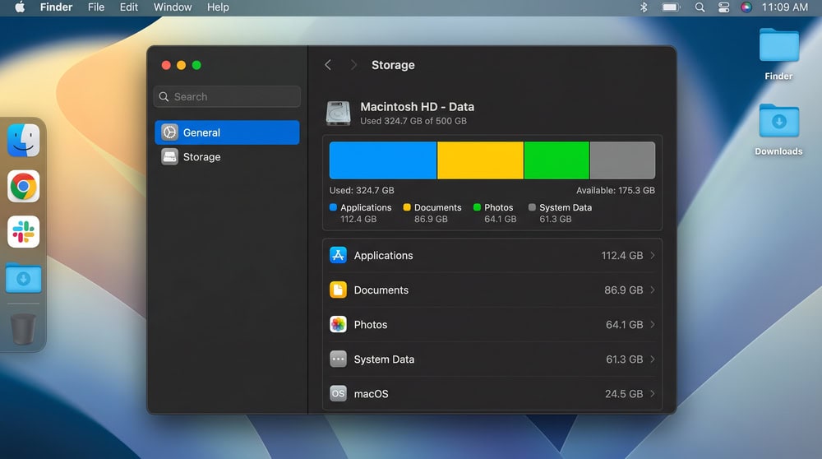Go forward with the right arrow

pos(353,65)
